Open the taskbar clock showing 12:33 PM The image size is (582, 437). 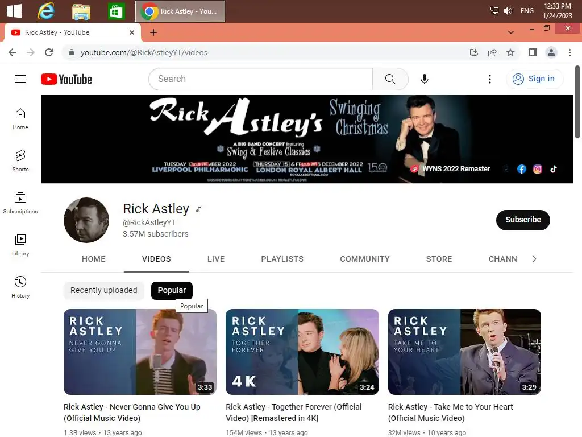(x=557, y=11)
